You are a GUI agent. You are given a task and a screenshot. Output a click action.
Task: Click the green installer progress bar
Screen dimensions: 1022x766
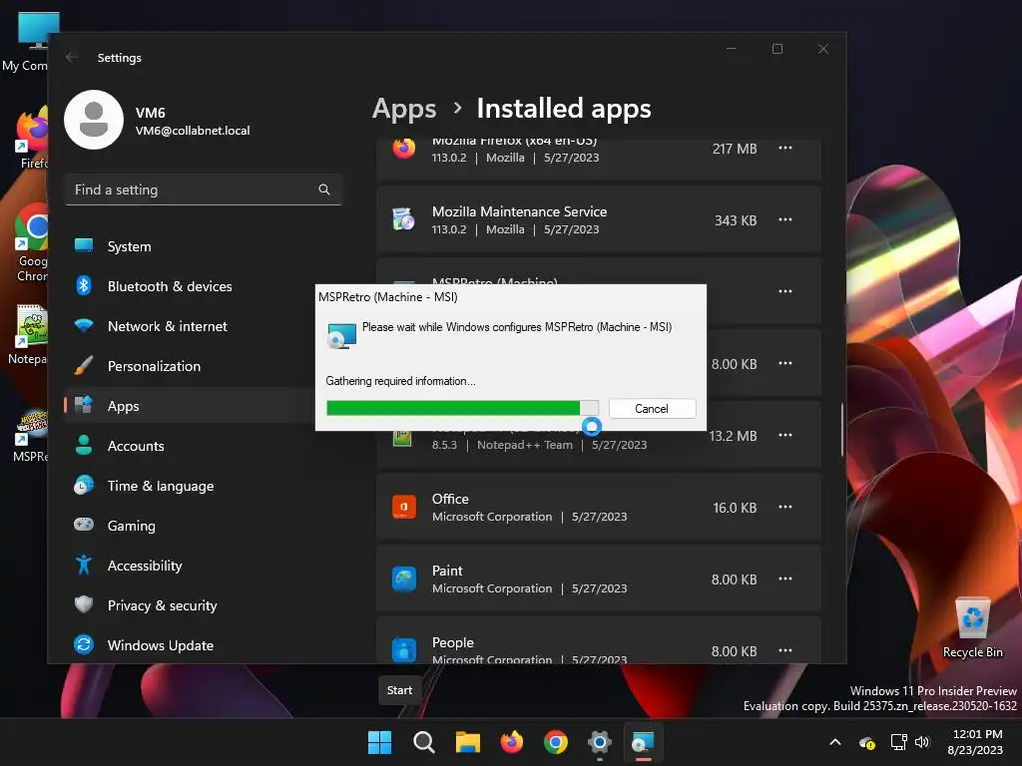(462, 408)
